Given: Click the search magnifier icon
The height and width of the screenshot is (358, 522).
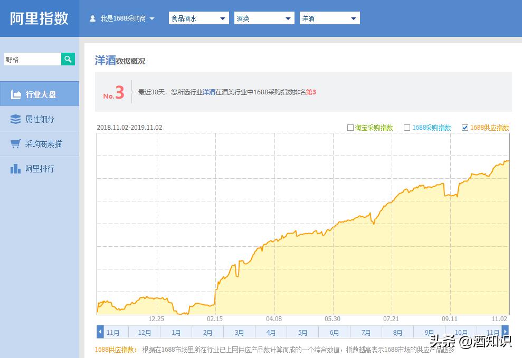Looking at the screenshot, I should click(68, 59).
